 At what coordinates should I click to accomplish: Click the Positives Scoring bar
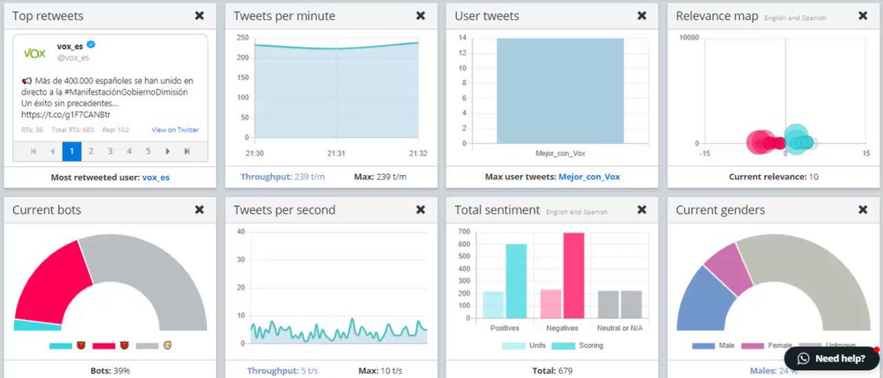coord(516,282)
